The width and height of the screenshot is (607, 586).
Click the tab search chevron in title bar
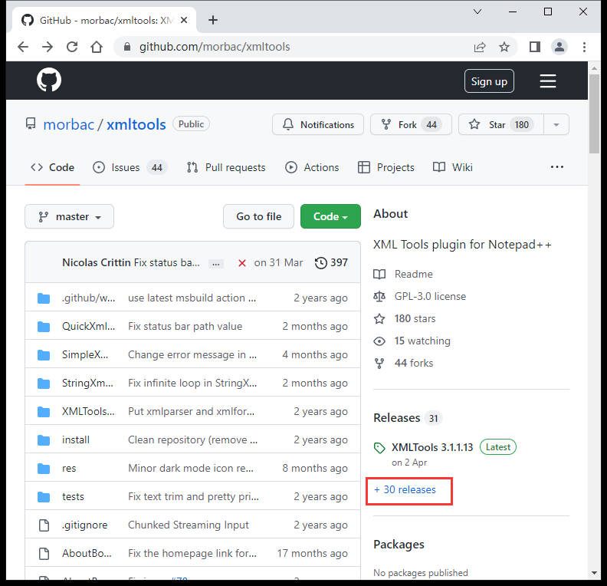click(x=477, y=12)
